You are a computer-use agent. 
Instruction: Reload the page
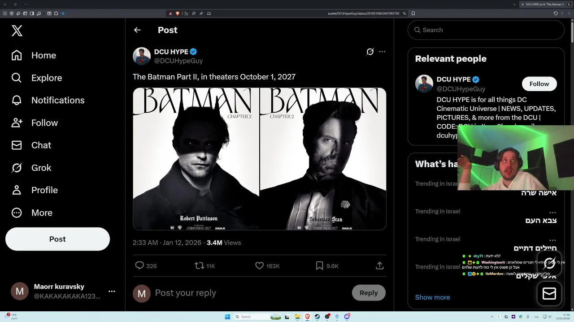(x=556, y=13)
